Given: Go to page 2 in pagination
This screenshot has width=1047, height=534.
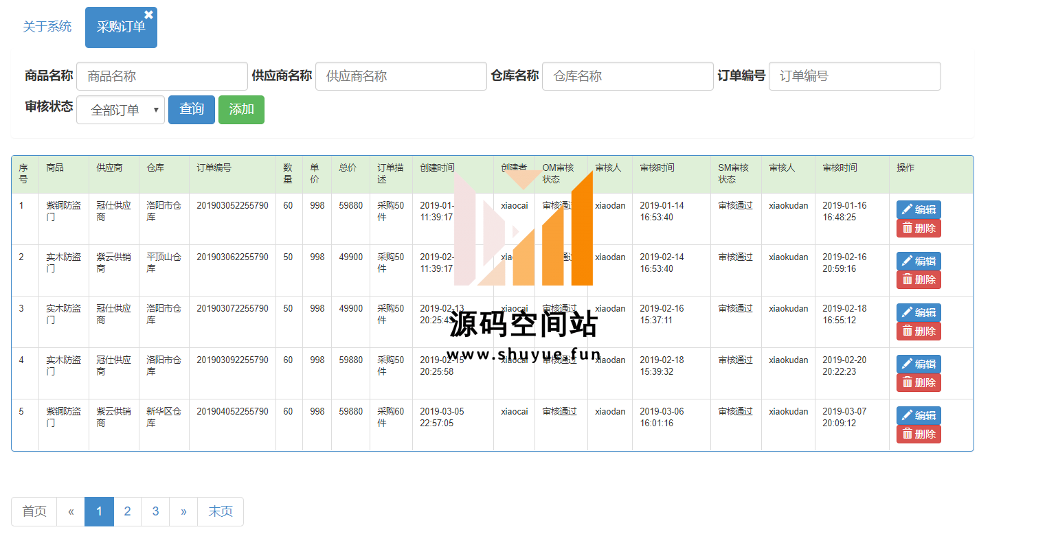Looking at the screenshot, I should coord(127,511).
